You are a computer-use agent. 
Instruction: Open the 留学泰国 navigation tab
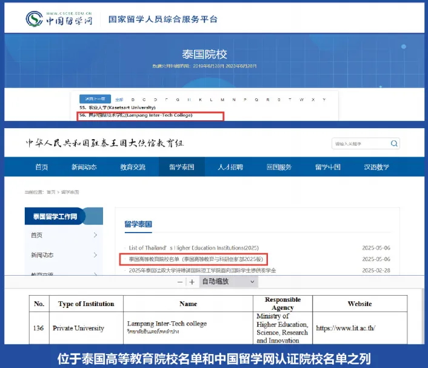tap(181, 167)
